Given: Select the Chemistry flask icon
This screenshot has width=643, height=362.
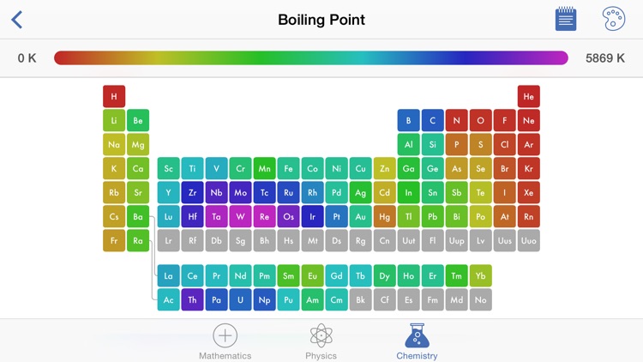Looking at the screenshot, I should pos(417,335).
